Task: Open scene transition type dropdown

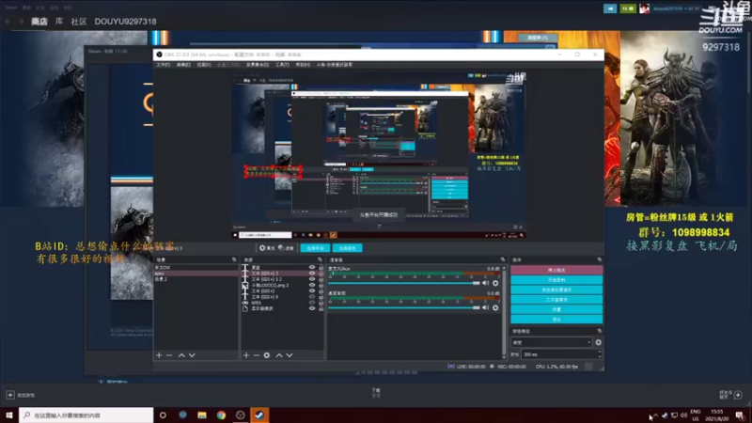Action: click(x=552, y=342)
